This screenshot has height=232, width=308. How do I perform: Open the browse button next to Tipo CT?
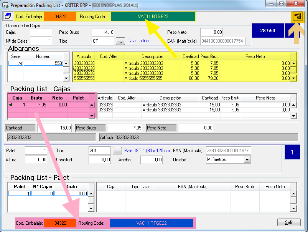(x=120, y=41)
